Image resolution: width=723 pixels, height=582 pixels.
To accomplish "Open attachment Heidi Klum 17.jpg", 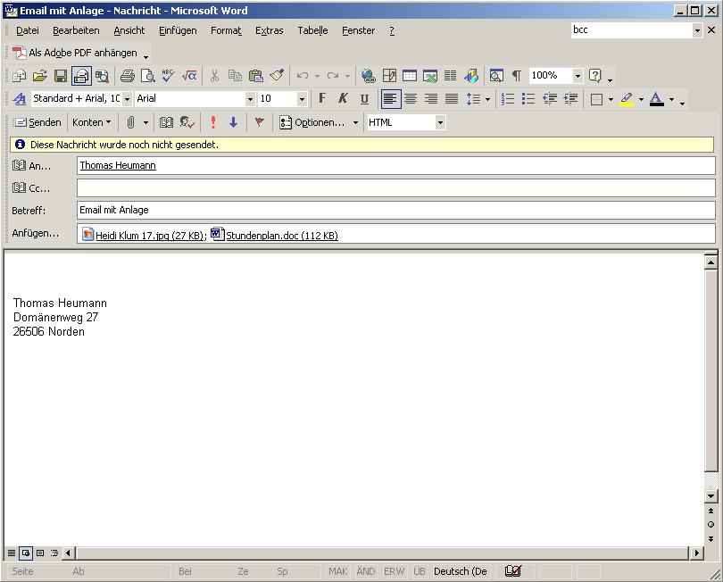I will [x=144, y=235].
